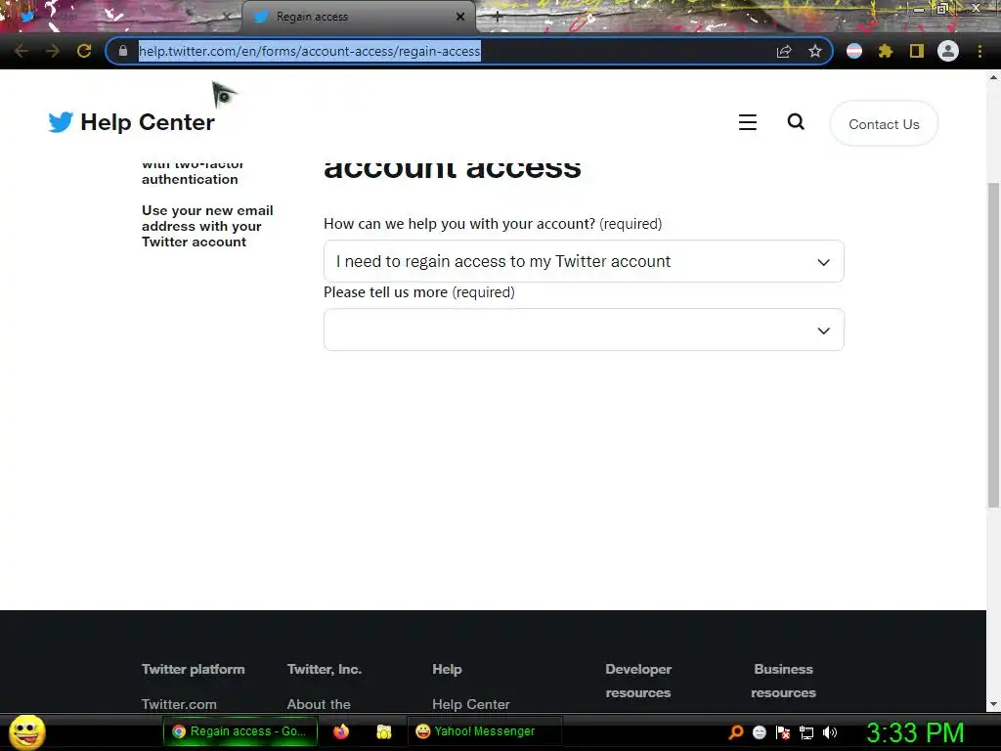Screen dimensions: 1001x751
Task: Click the flag notification tray icon
Action: (x=783, y=731)
